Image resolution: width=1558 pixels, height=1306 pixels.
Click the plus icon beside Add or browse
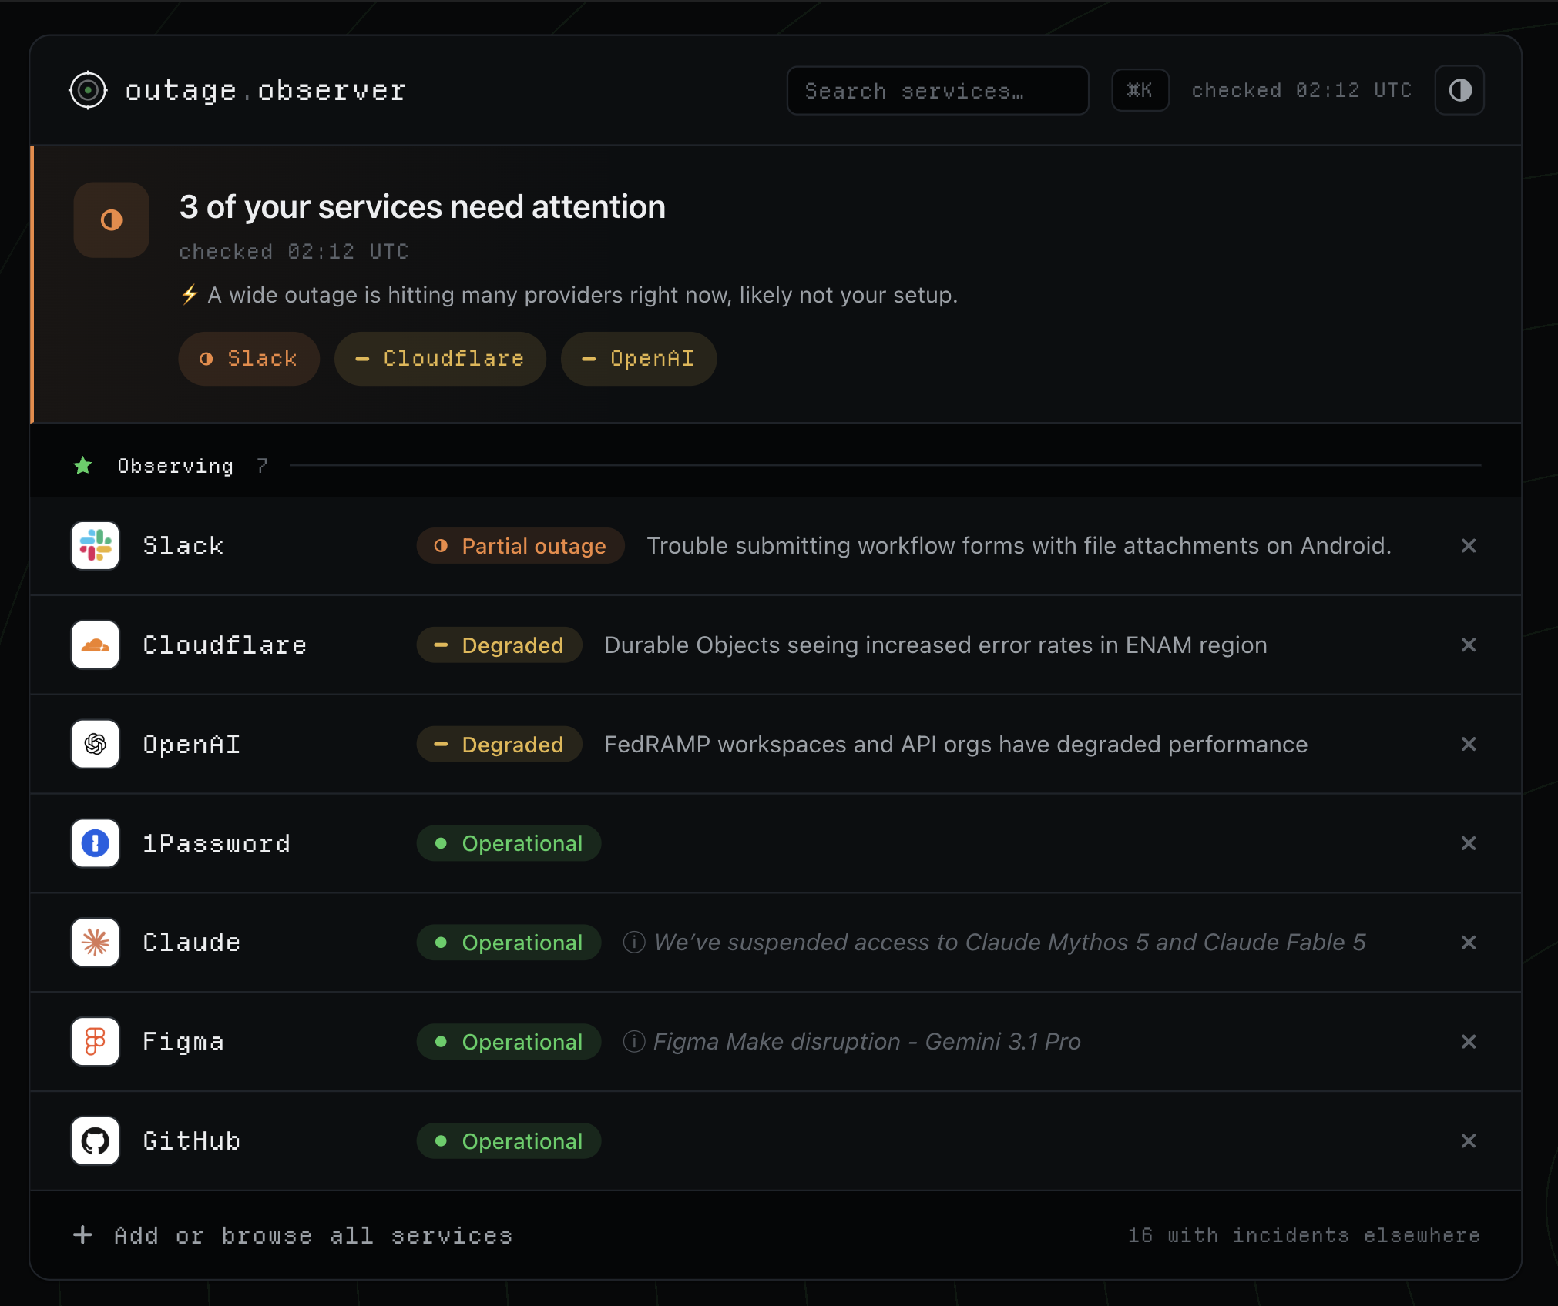point(82,1235)
